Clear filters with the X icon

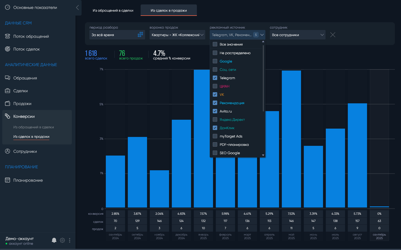(332, 35)
